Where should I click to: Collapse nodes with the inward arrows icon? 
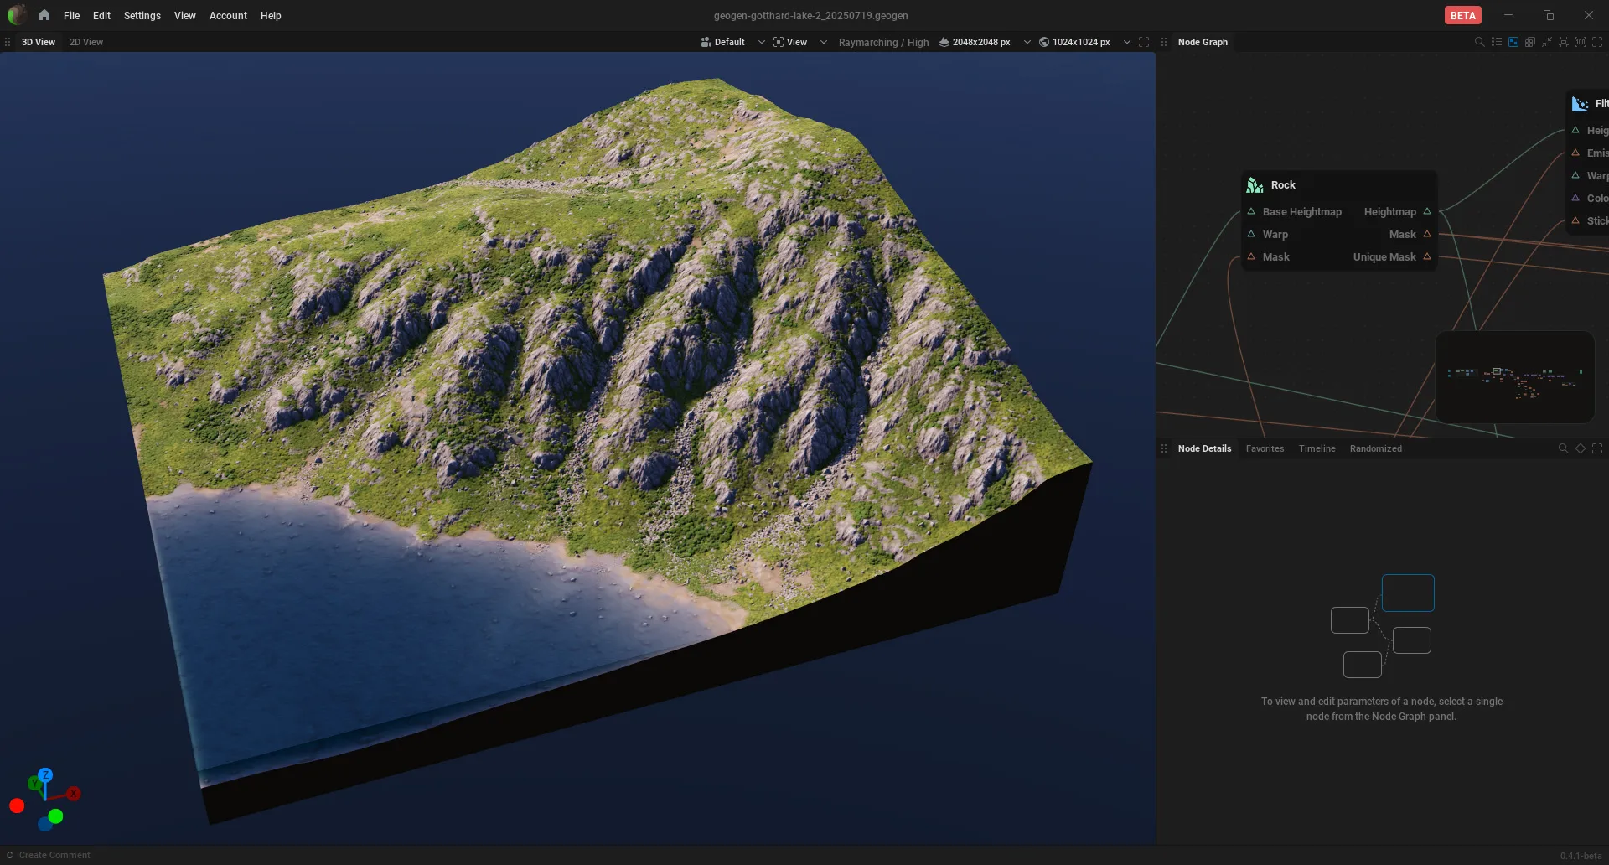(1547, 42)
